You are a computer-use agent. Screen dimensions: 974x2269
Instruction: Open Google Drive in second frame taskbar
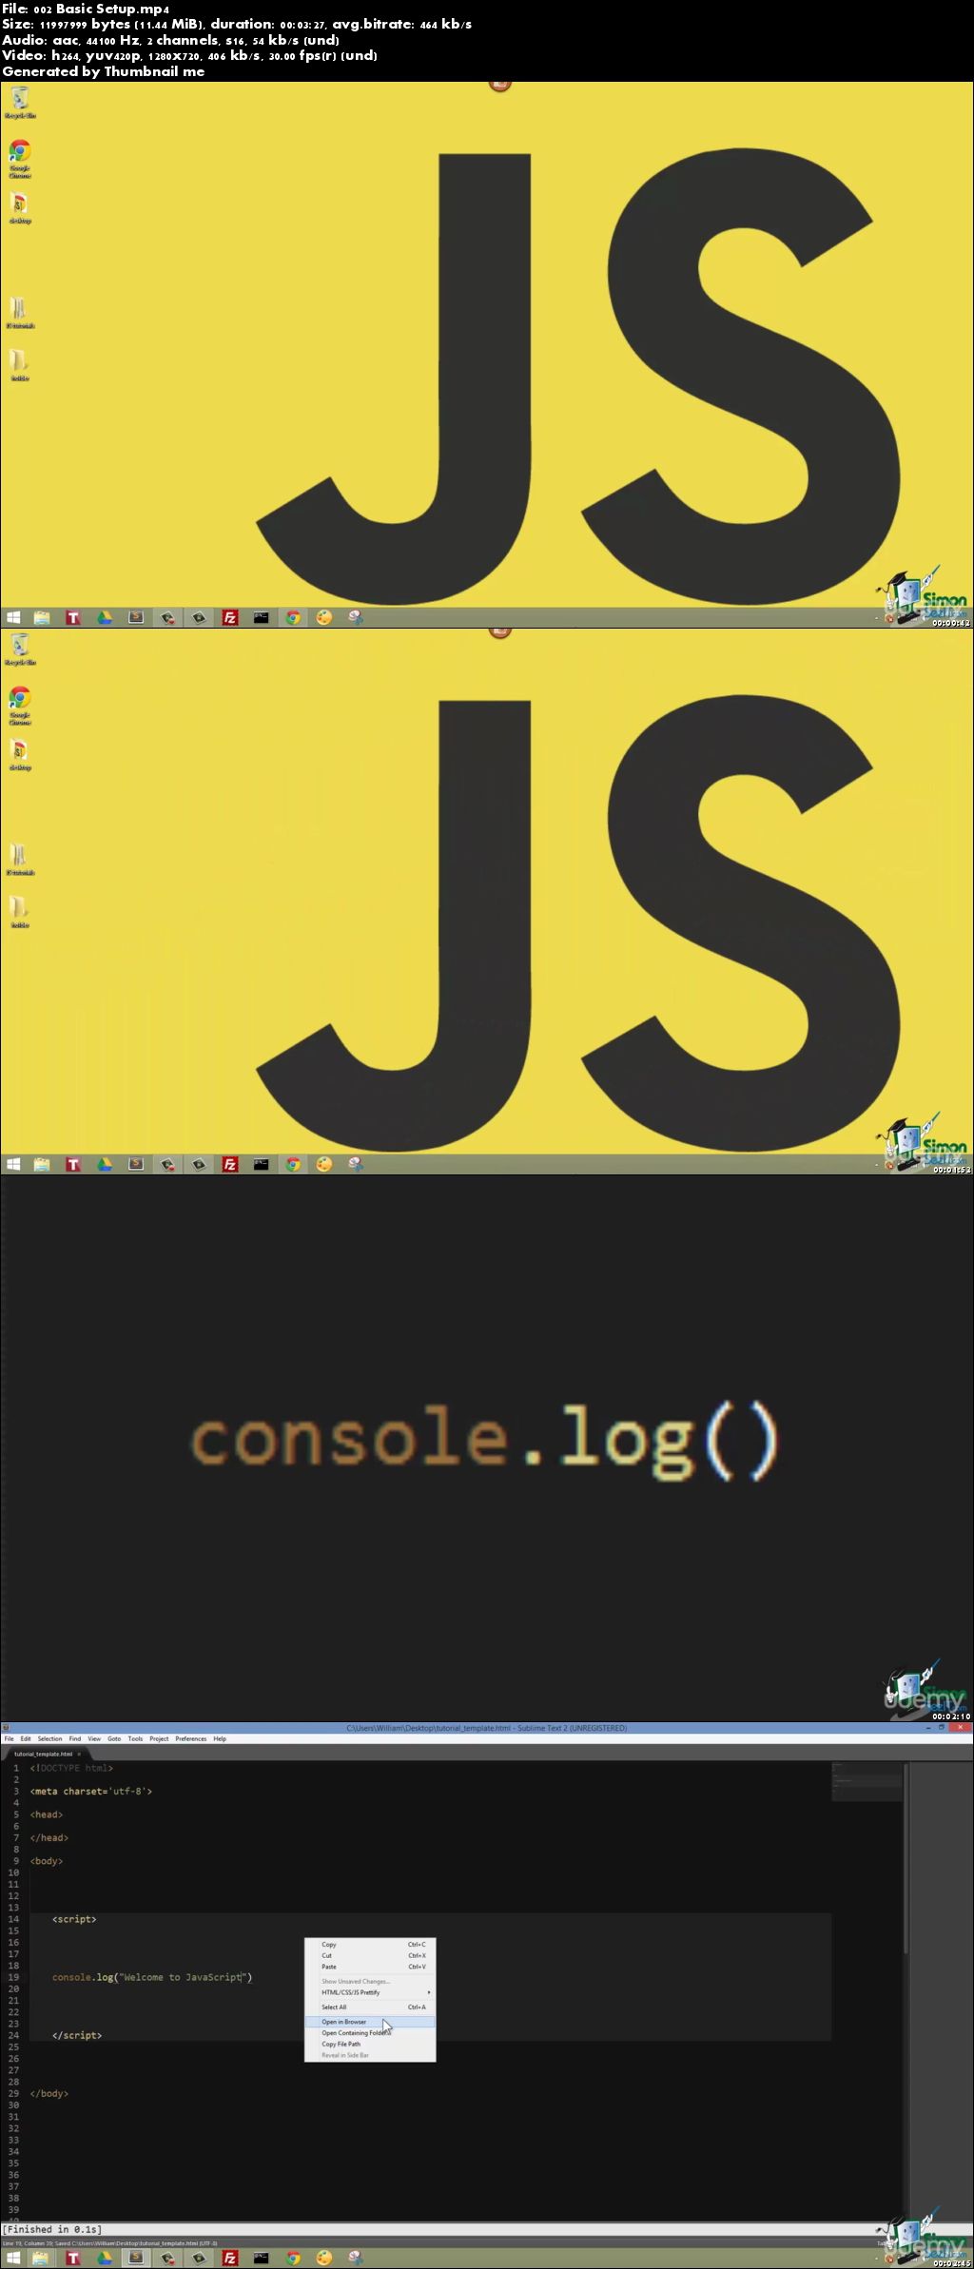(x=105, y=1164)
